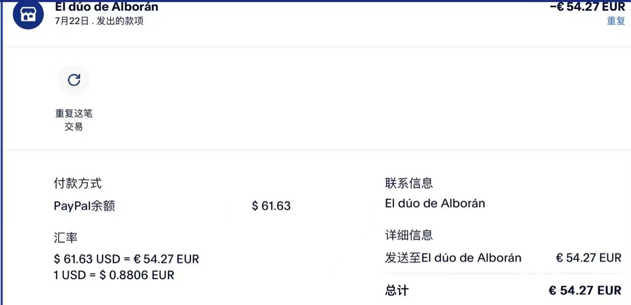Click the 联系信息 section heading
Image resolution: width=631 pixels, height=305 pixels.
(x=409, y=183)
